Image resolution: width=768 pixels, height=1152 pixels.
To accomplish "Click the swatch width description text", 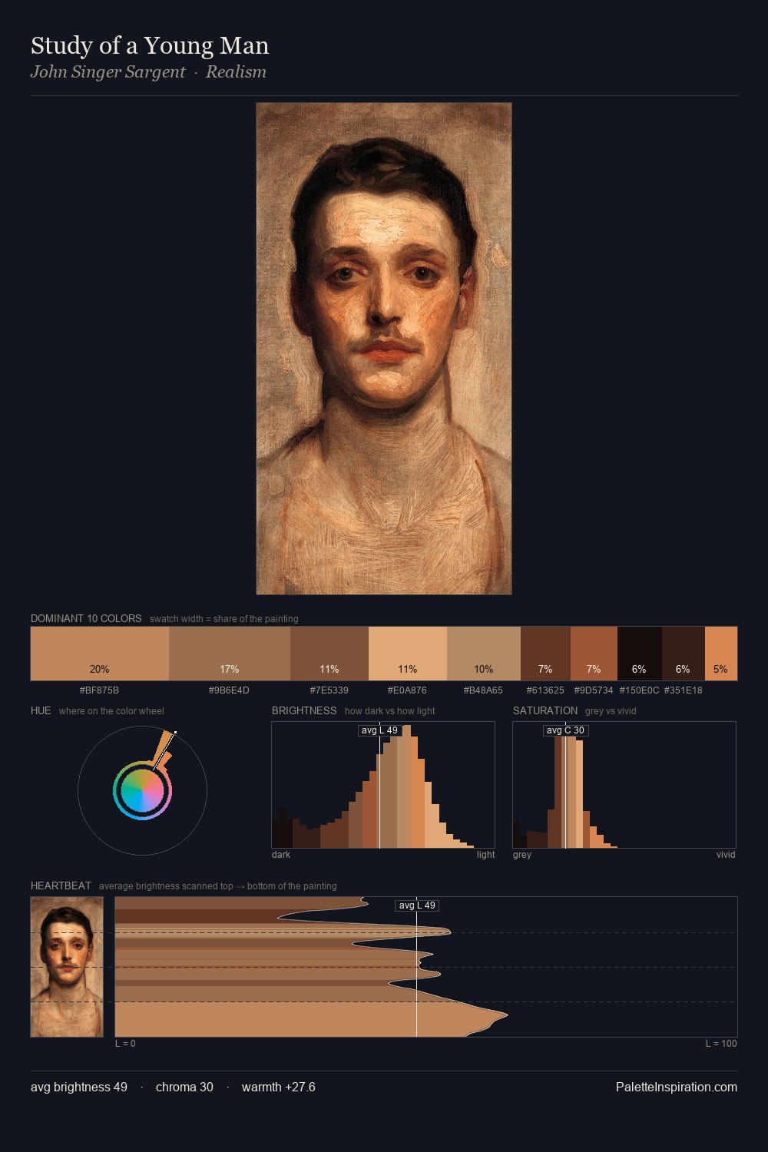I will (x=224, y=619).
